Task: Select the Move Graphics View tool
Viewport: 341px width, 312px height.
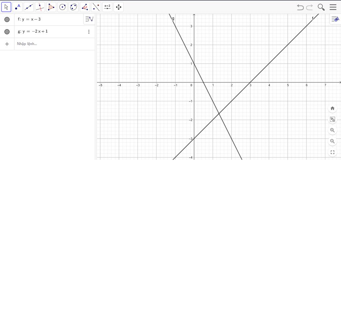Action: tap(119, 7)
